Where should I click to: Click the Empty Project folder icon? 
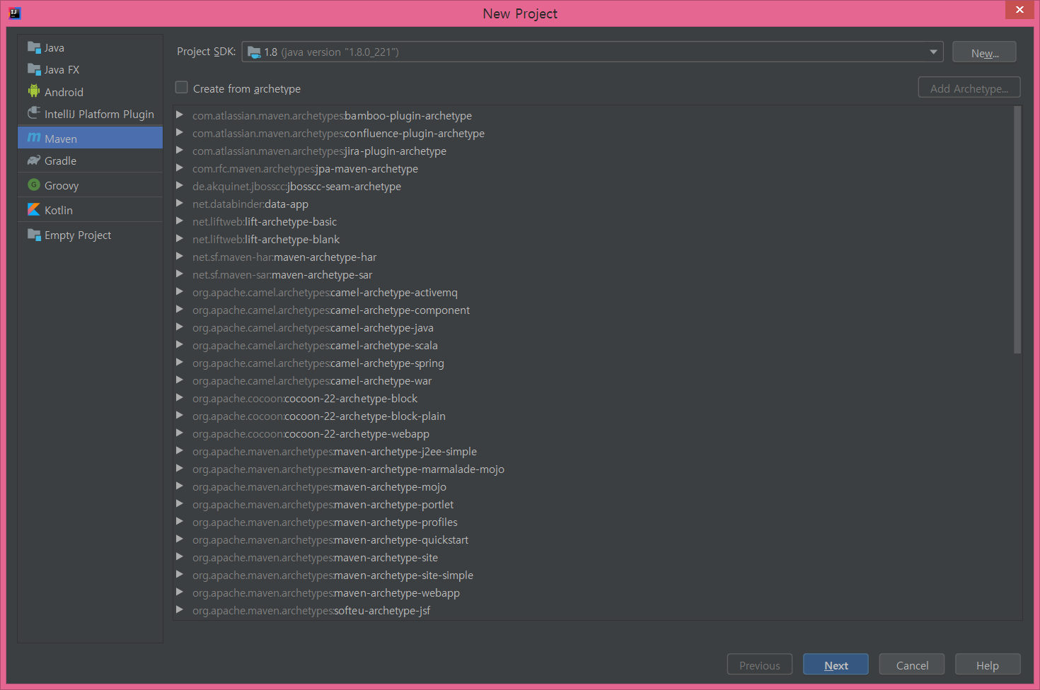[34, 235]
